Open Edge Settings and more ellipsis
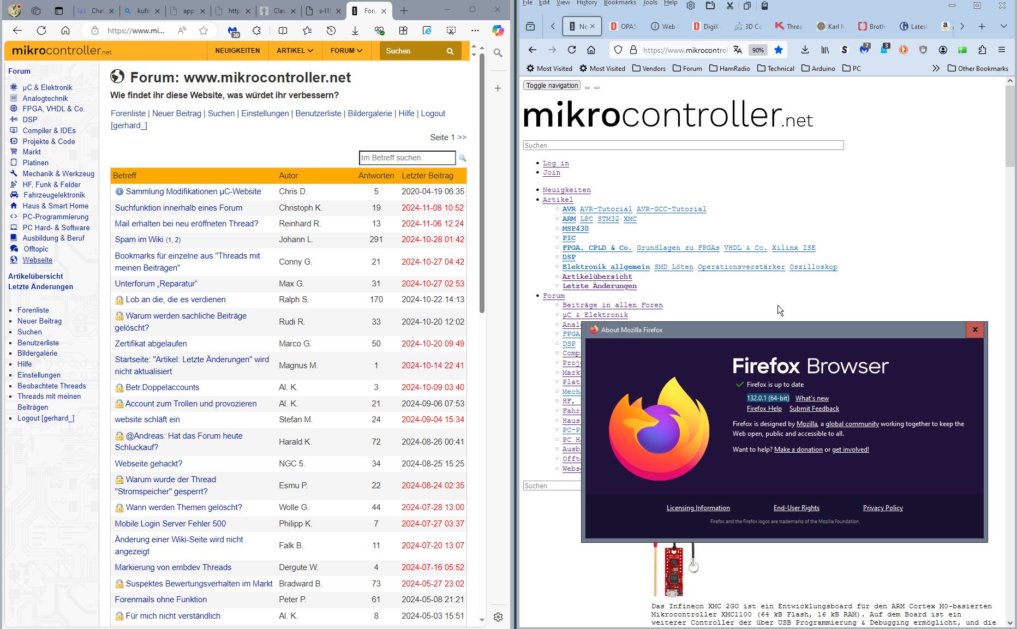The width and height of the screenshot is (1017, 629). [475, 31]
